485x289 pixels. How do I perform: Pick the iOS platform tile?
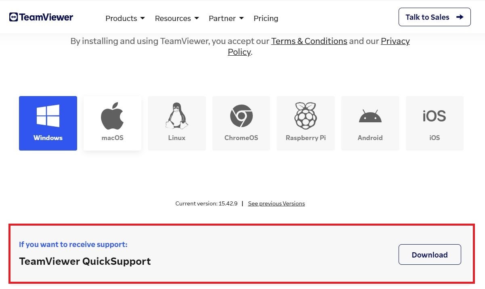[435, 123]
